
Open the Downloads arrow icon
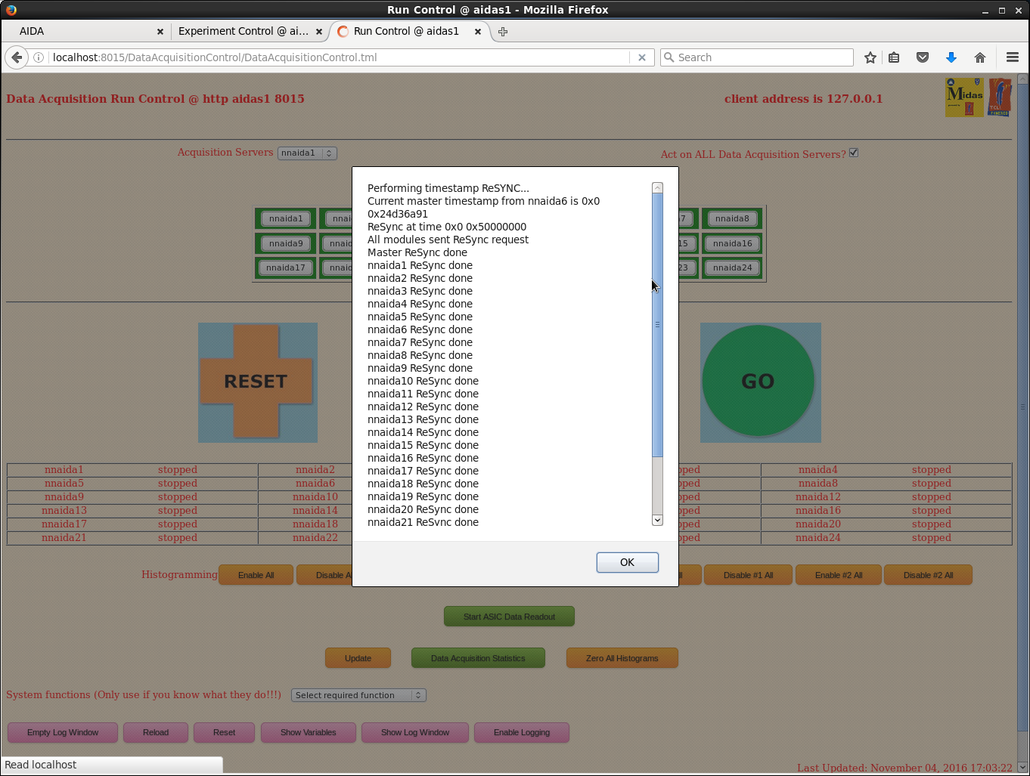951,57
